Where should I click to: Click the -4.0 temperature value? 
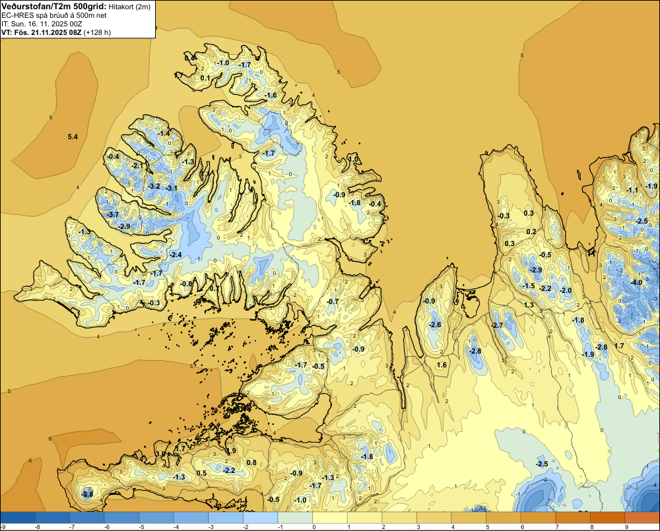[636, 282]
